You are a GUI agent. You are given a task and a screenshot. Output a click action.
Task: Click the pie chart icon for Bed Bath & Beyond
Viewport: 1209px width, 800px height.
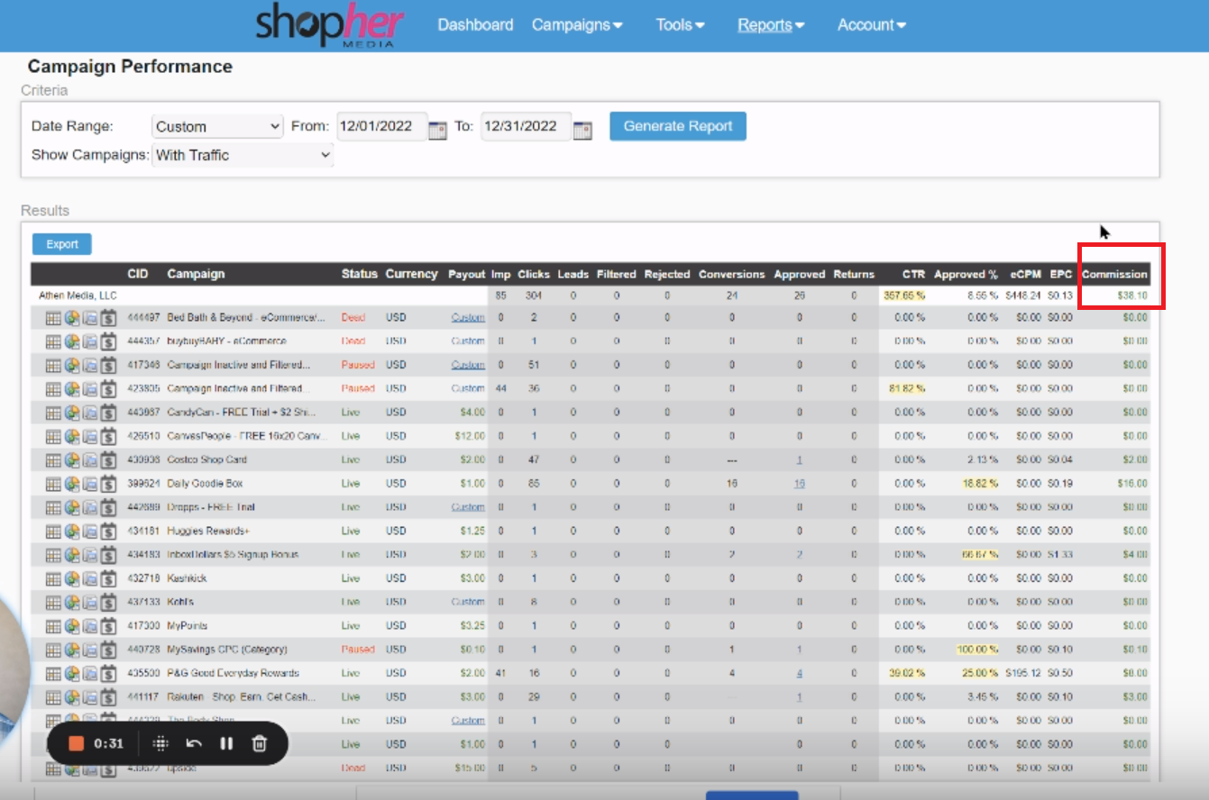pyautogui.click(x=72, y=317)
